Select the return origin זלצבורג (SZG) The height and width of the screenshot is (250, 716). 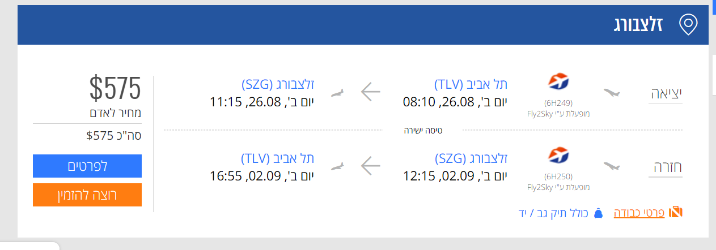pos(471,158)
